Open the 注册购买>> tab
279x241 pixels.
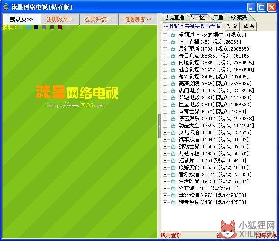point(60,19)
